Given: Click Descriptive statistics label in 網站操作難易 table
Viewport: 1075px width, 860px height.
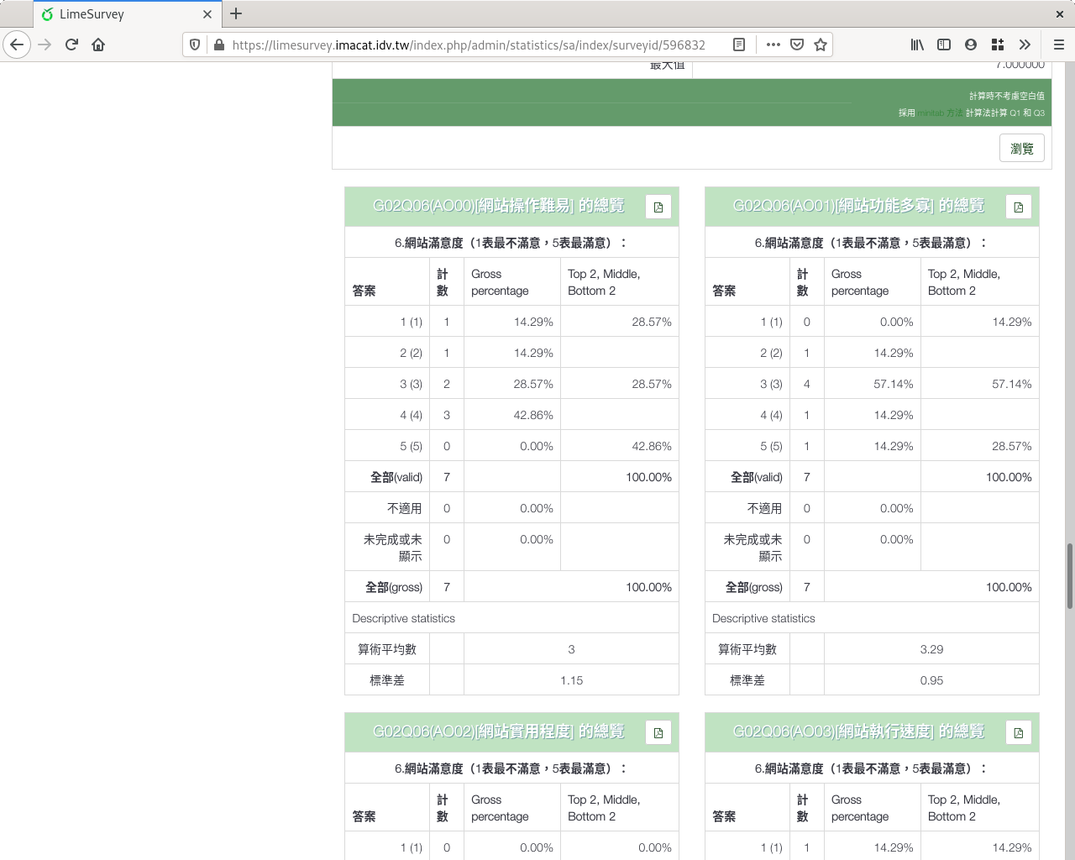Looking at the screenshot, I should (x=403, y=618).
